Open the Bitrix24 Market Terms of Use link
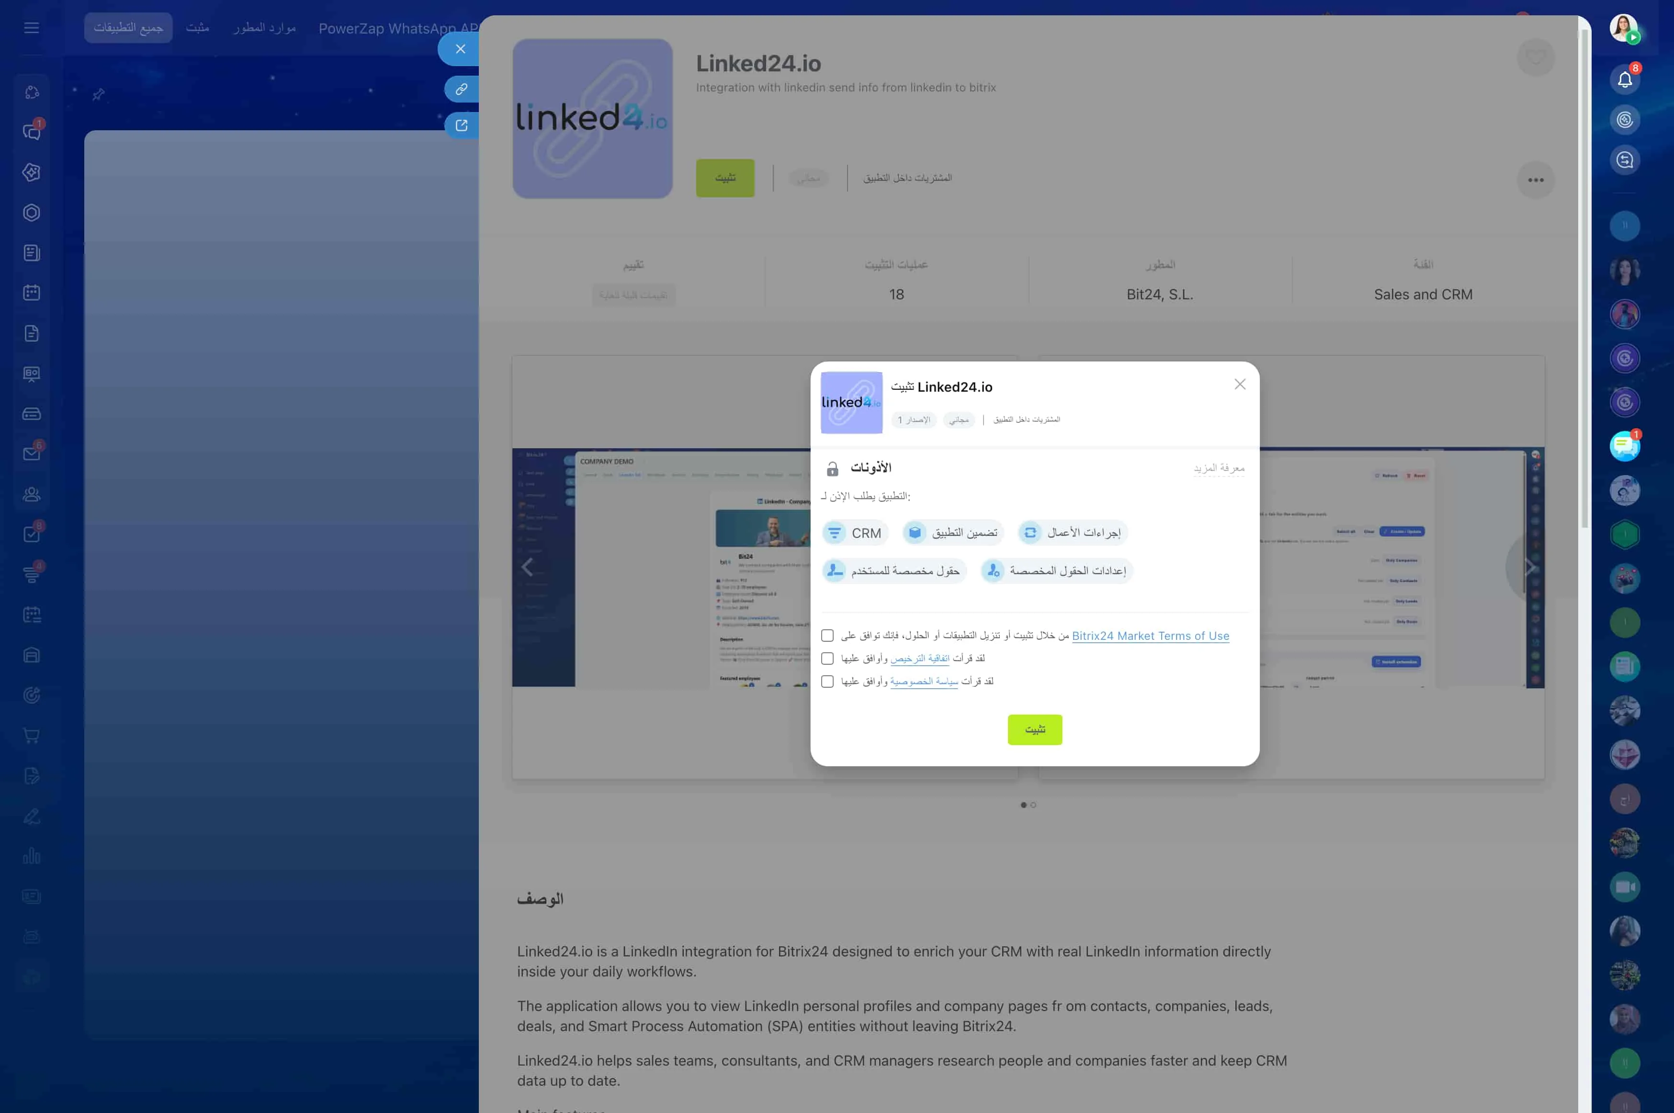1674x1113 pixels. click(x=1150, y=636)
